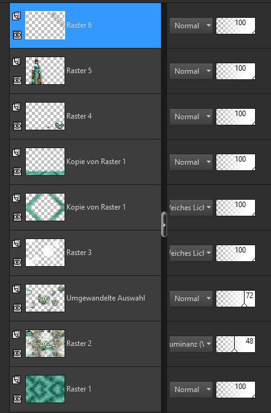The image size is (271, 413).
Task: Click the link icon of Kopie von Raster 1 Weiches Licht layer
Action: [x=17, y=198]
